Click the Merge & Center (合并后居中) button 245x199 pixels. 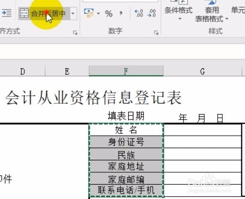coord(44,13)
